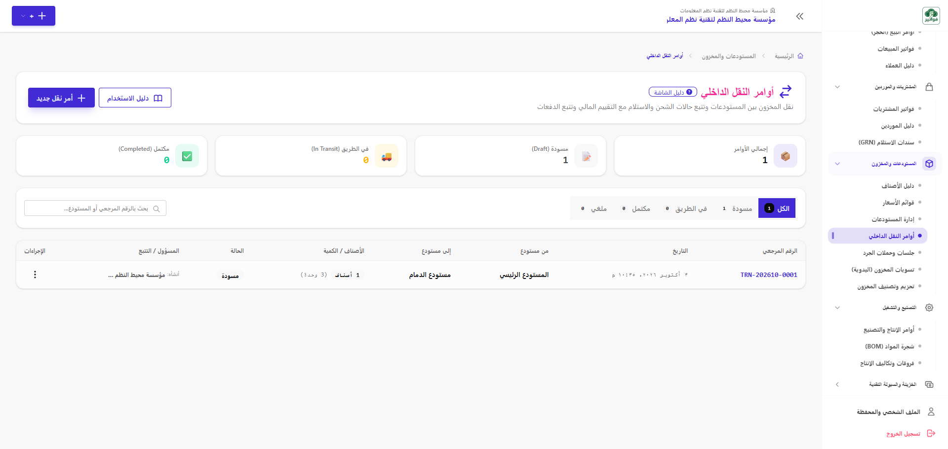Open إدارة المستودعات in sidebar
The image size is (948, 449).
click(893, 219)
